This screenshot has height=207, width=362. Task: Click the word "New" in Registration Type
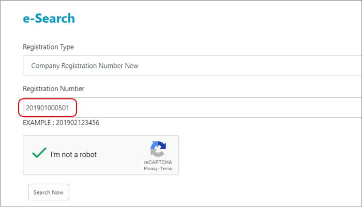tap(131, 66)
